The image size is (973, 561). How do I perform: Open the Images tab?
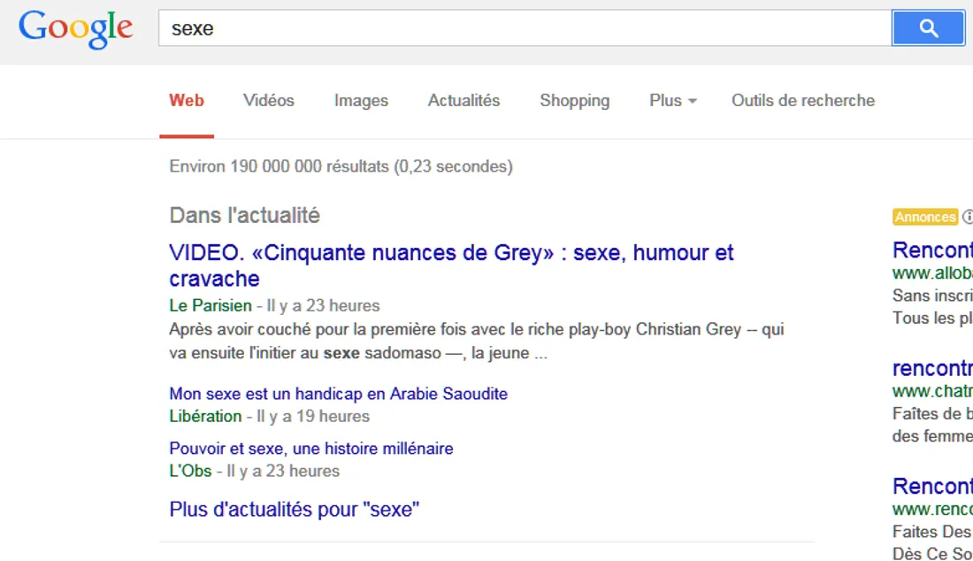click(361, 101)
